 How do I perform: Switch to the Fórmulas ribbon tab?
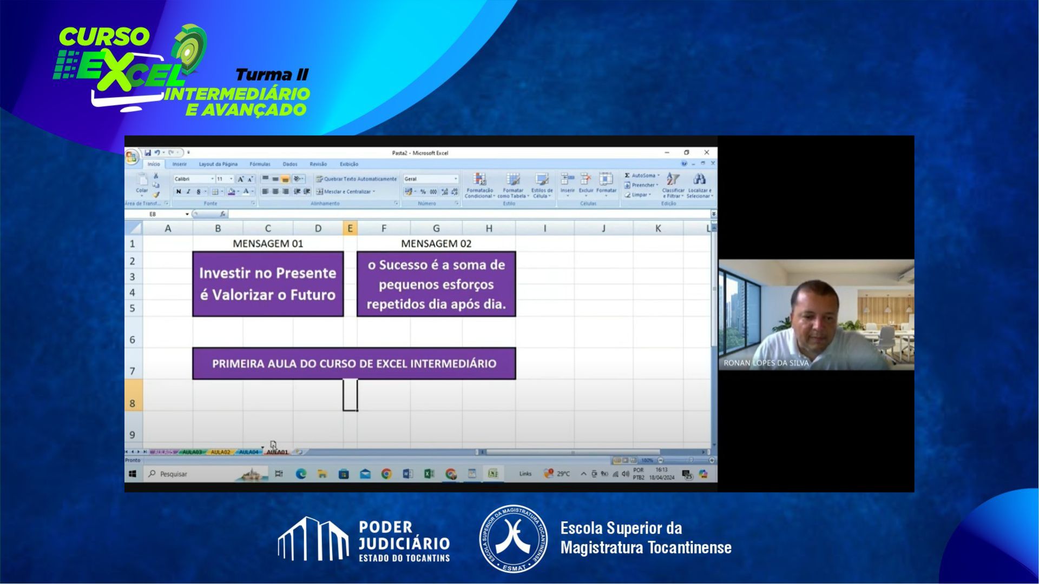(x=260, y=164)
